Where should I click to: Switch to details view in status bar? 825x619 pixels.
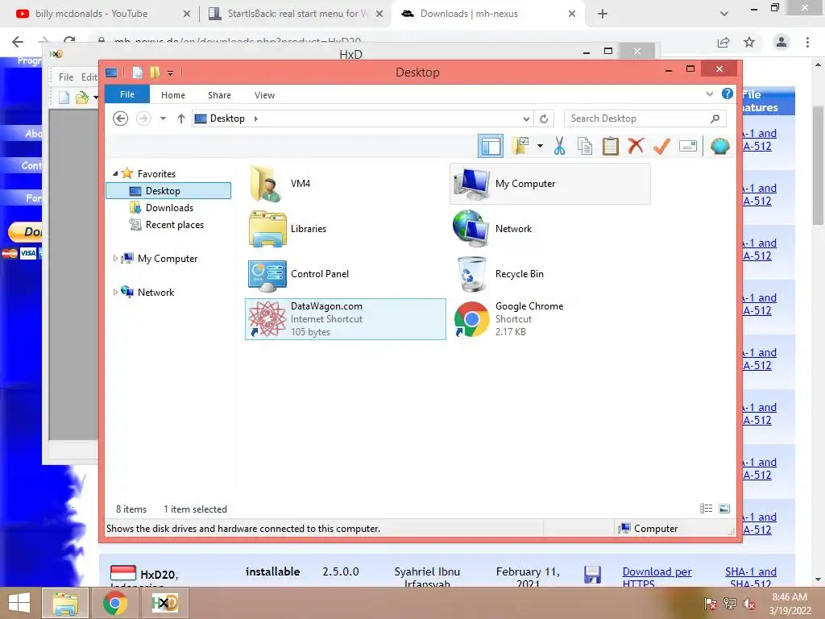coord(706,509)
